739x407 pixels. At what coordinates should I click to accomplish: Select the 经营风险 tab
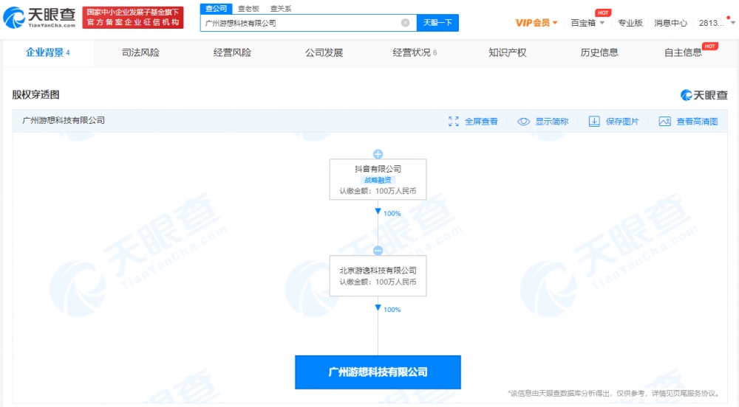point(232,52)
